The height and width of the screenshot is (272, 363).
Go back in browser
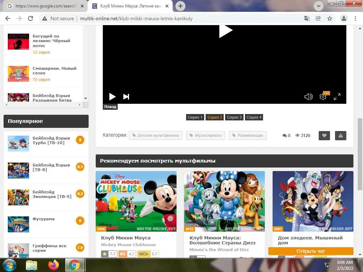pos(8,18)
